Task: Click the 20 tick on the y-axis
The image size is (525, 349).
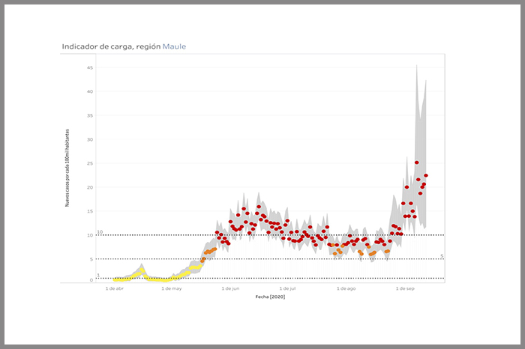Action: click(x=90, y=187)
